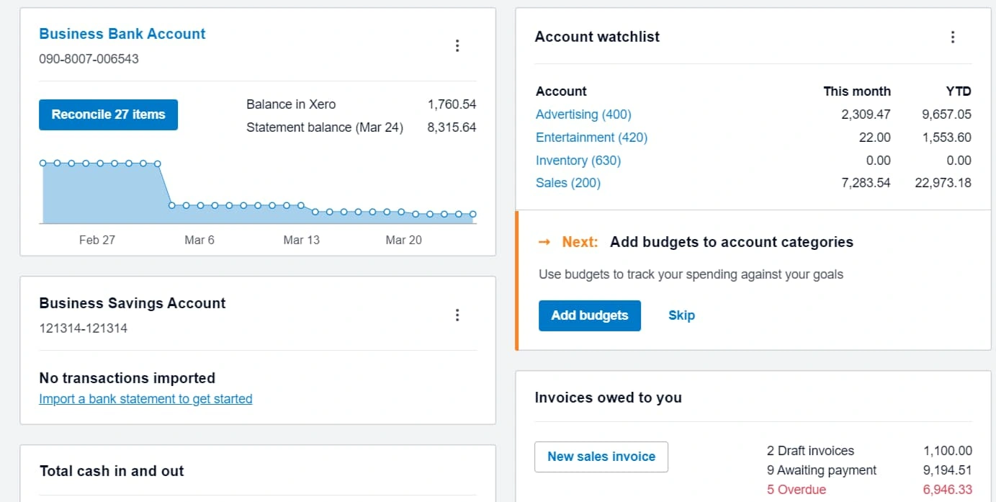View the 5 Overdue invoices
The width and height of the screenshot is (996, 502).
coord(797,490)
